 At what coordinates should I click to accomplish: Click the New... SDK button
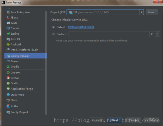[152, 12]
